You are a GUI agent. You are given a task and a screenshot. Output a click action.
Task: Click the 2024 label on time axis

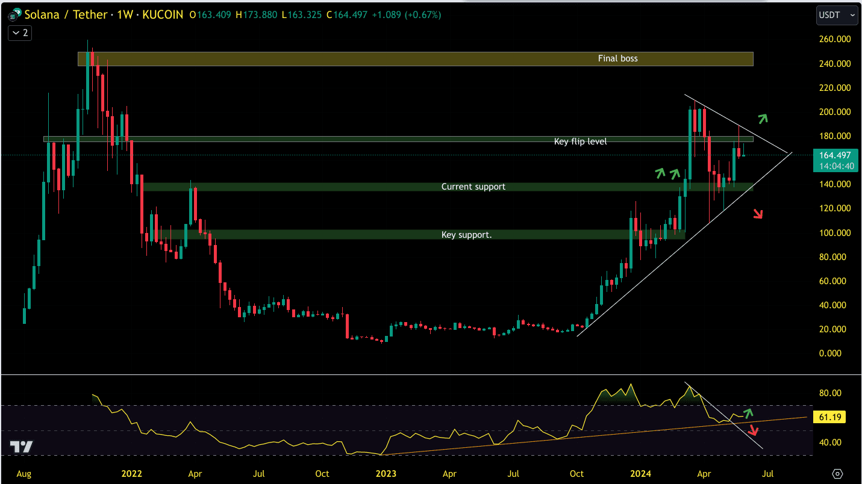point(640,474)
